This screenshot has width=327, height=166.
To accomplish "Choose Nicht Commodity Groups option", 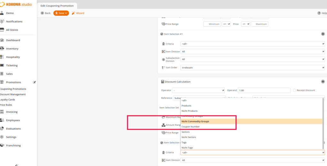I will [251, 121].
